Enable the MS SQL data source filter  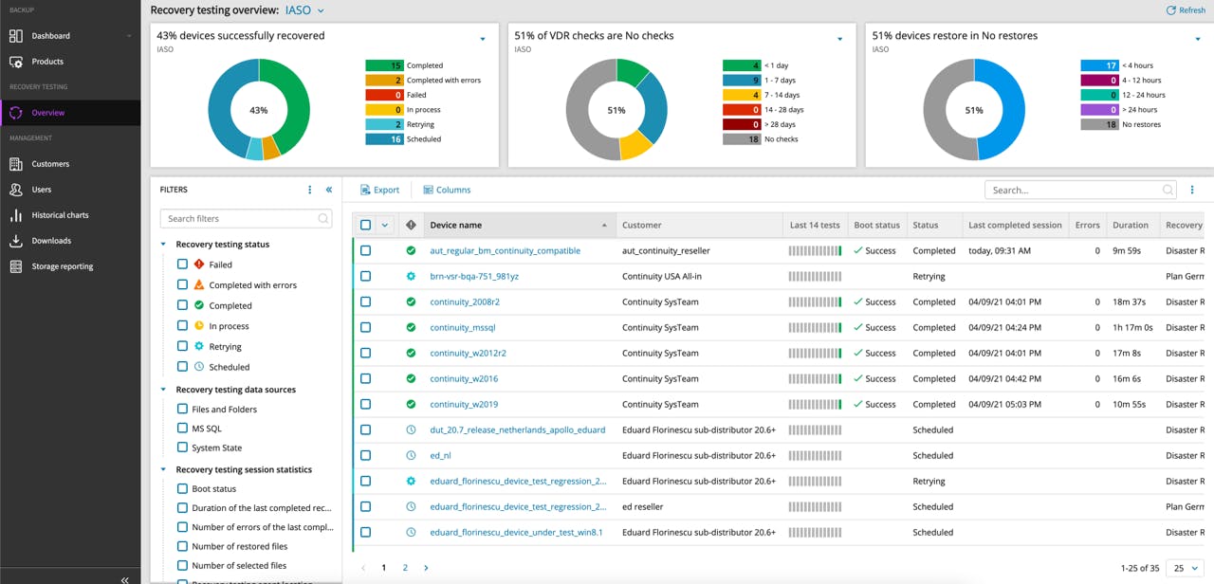(x=183, y=429)
